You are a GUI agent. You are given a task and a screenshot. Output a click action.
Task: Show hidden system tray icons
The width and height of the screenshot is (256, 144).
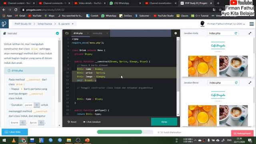195,140
